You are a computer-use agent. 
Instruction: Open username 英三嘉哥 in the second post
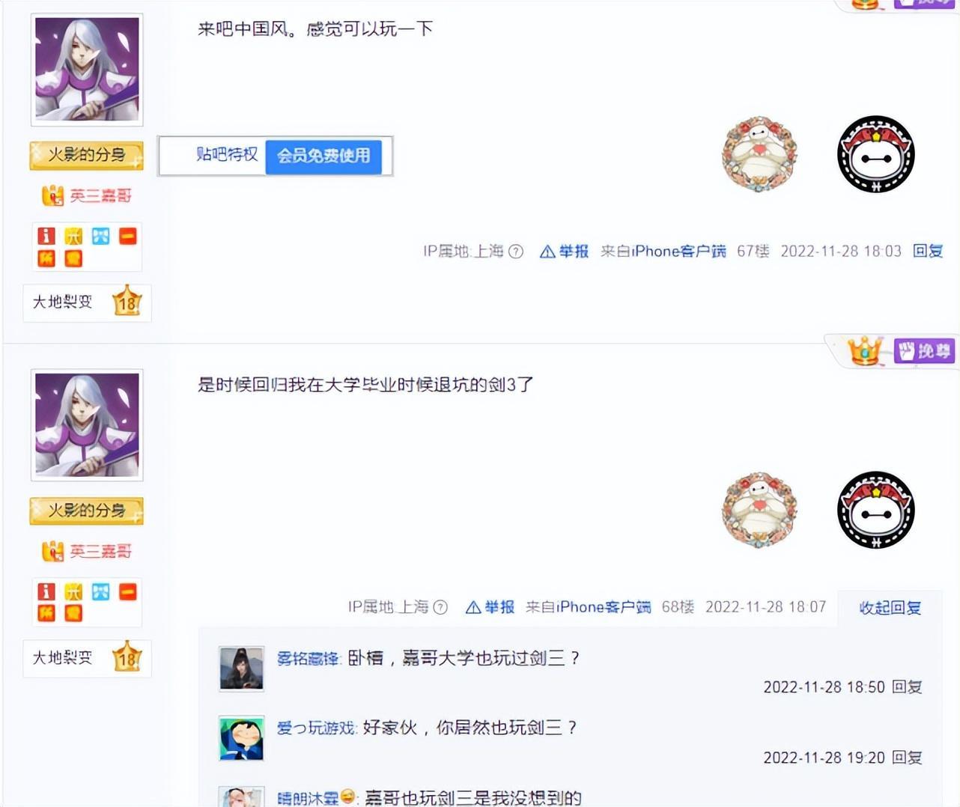[x=100, y=552]
